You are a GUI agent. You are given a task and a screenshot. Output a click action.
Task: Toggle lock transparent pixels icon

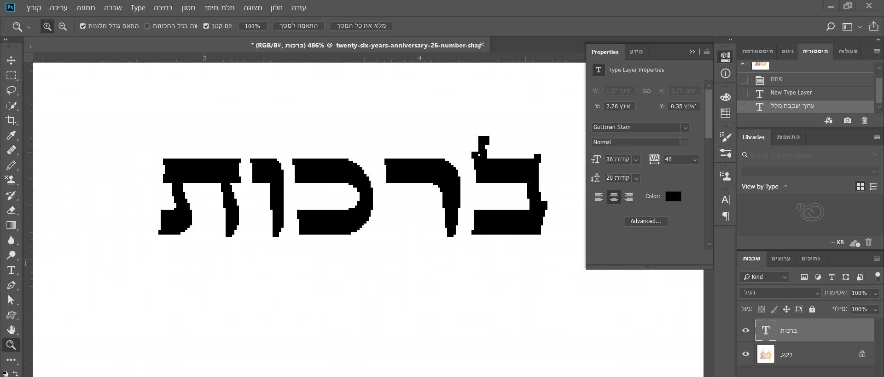762,309
